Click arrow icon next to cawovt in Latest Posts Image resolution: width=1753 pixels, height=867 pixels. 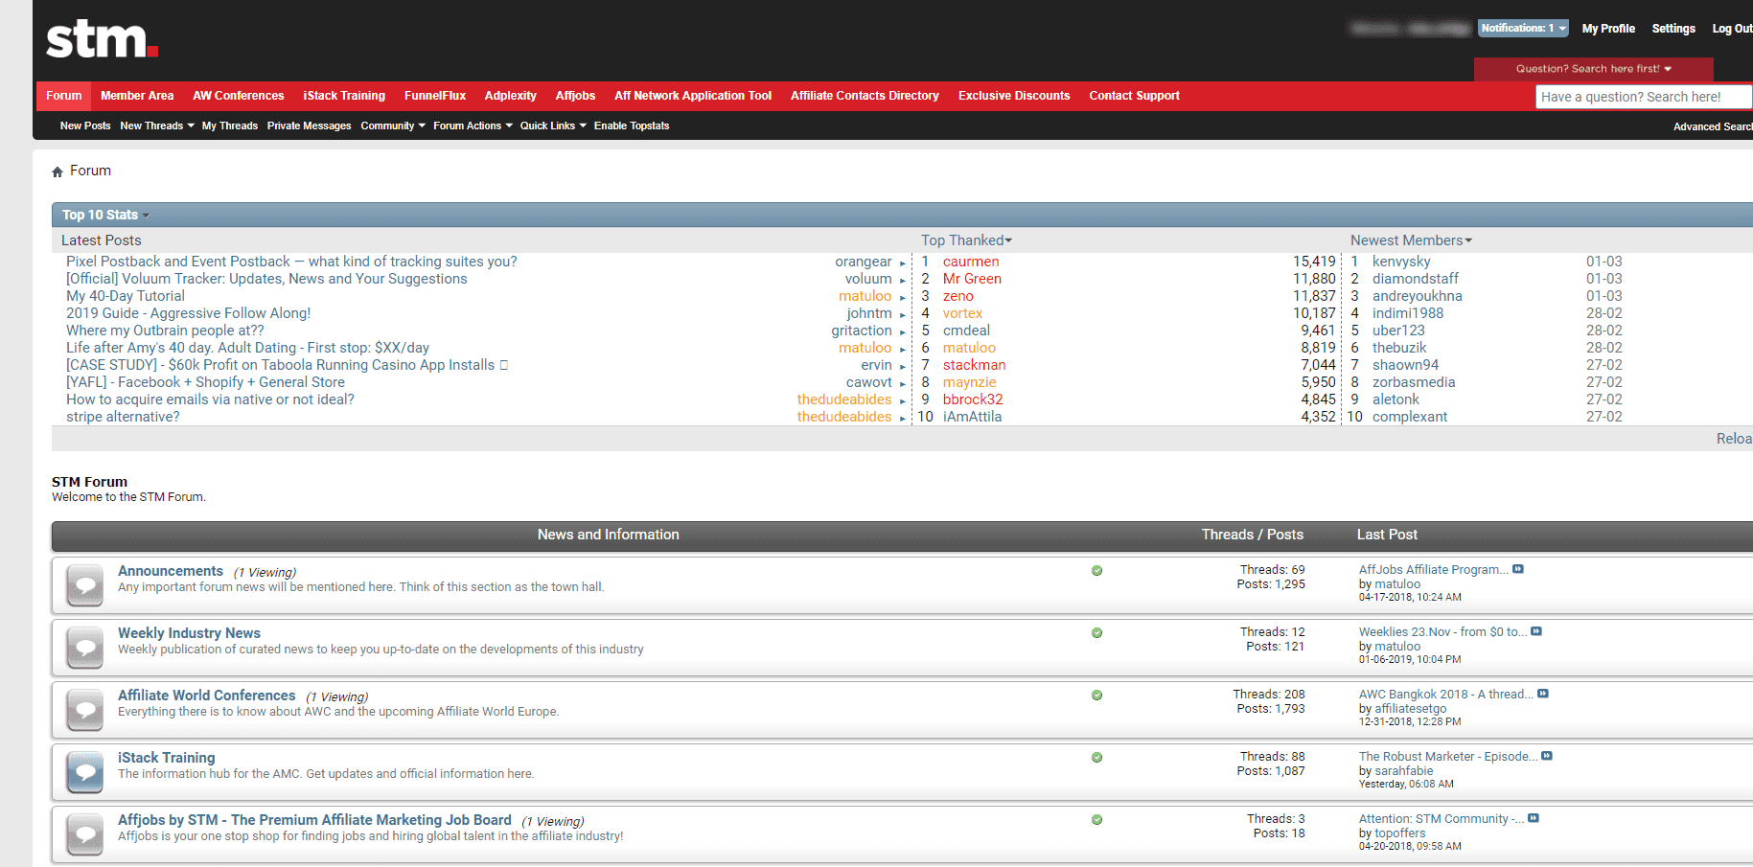tap(902, 384)
